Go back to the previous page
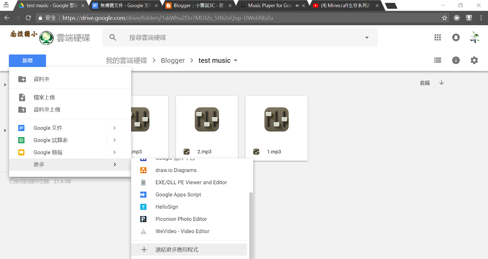488x259 pixels. tap(7, 18)
